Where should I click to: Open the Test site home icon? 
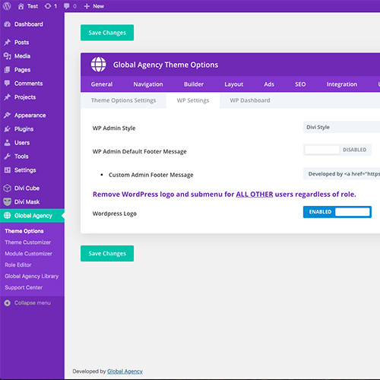[21, 6]
